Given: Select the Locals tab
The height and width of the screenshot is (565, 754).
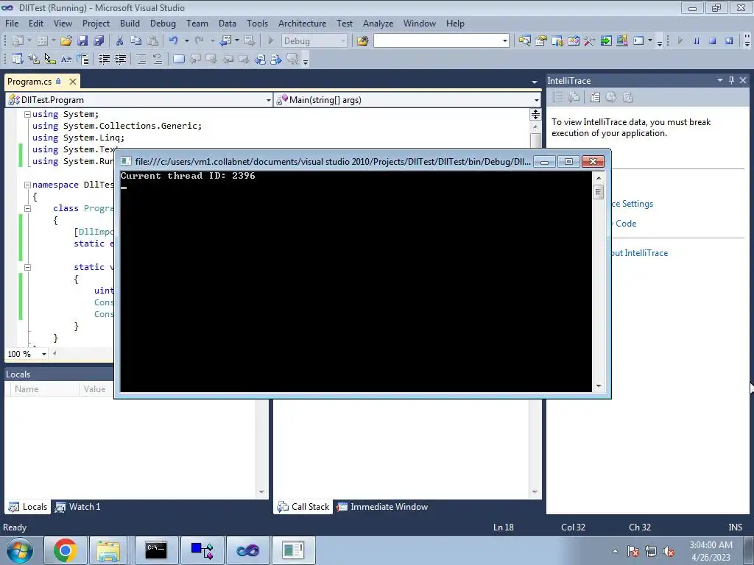Looking at the screenshot, I should coord(28,506).
